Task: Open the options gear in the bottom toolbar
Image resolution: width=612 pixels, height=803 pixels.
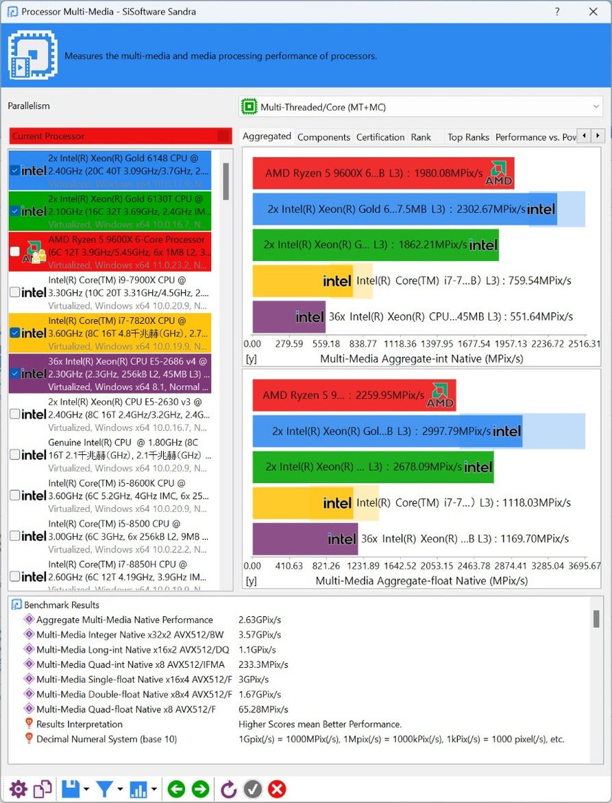Action: [19, 789]
